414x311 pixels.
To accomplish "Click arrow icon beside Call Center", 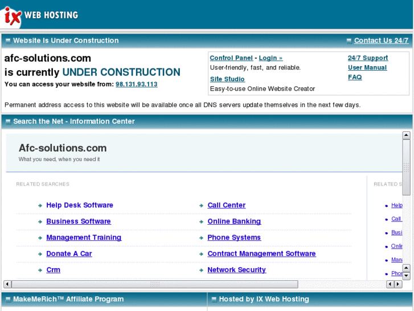I will (201, 205).
